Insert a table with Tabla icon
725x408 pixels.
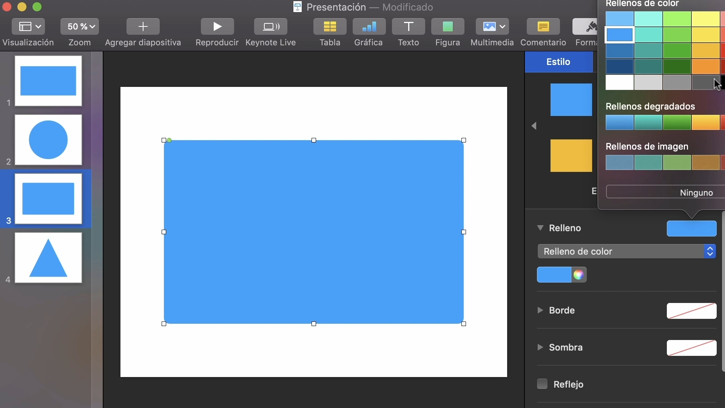pos(330,26)
